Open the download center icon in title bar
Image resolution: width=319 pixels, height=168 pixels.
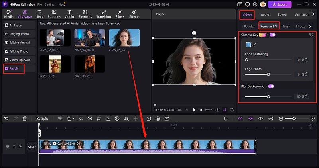[255, 4]
